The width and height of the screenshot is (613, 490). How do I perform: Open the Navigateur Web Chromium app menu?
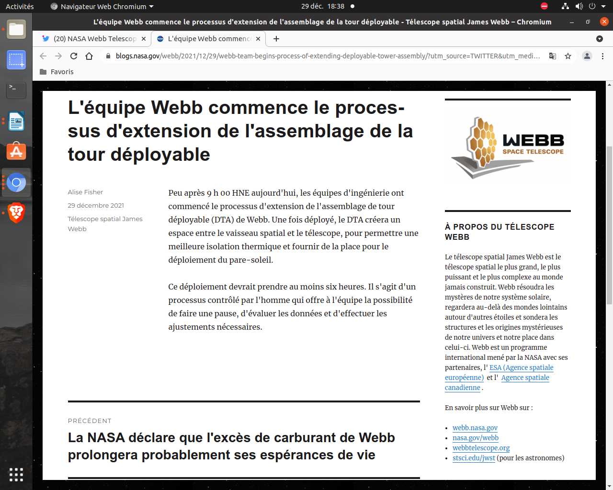pyautogui.click(x=102, y=6)
